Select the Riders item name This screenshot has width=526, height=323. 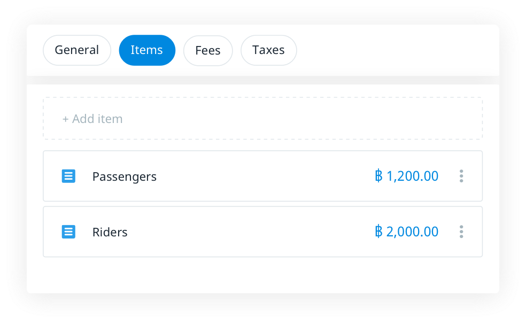click(x=110, y=232)
